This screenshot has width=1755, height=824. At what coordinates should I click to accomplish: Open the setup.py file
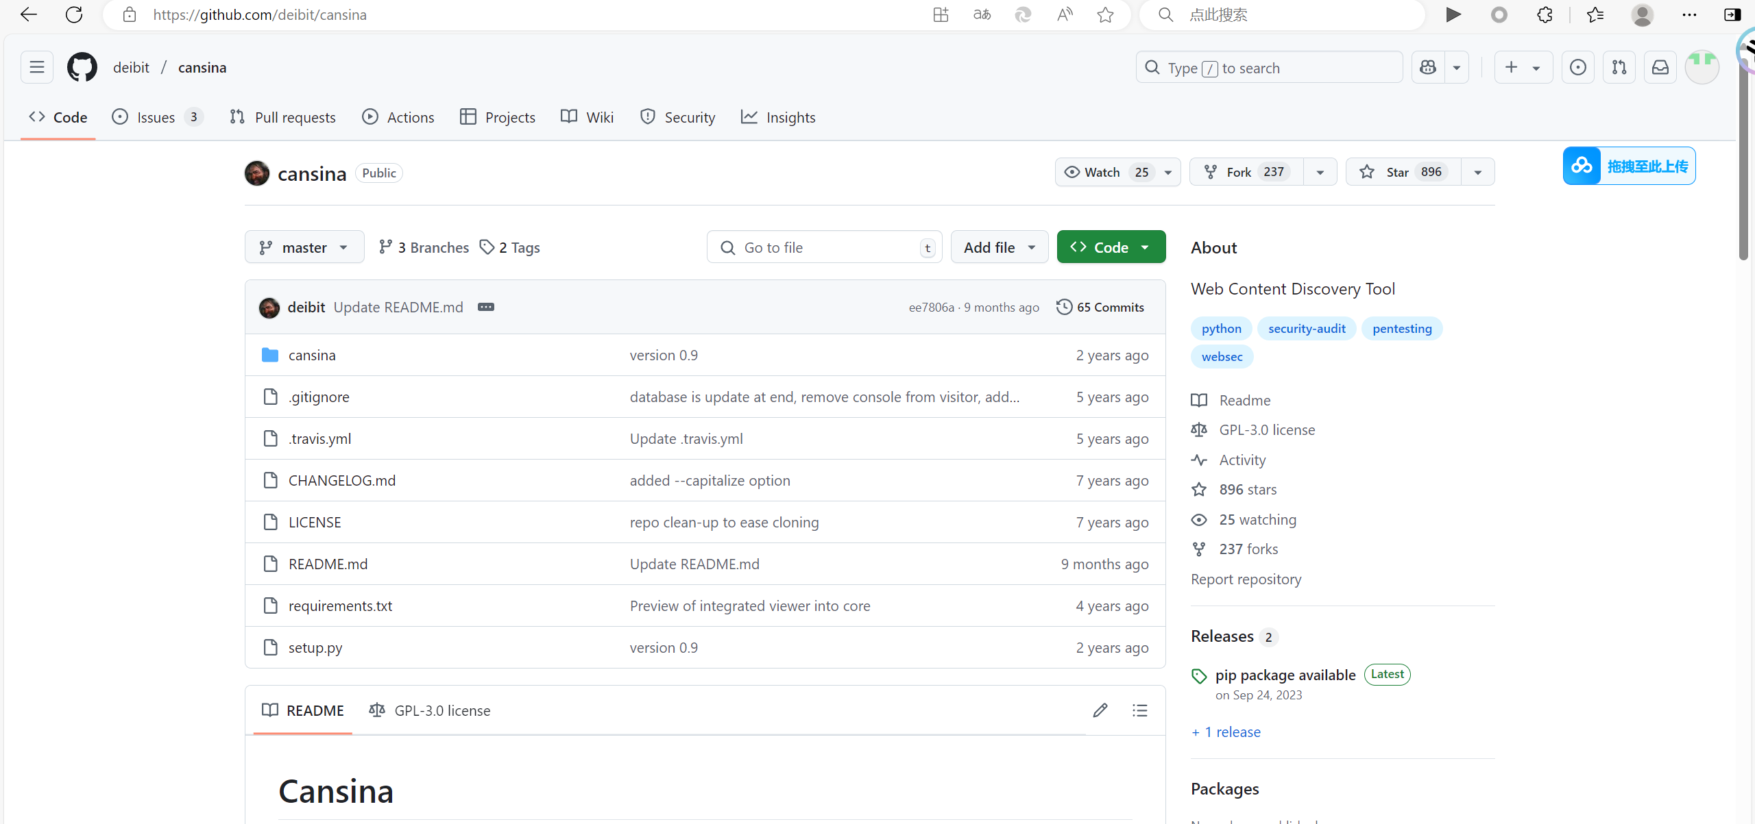point(315,647)
